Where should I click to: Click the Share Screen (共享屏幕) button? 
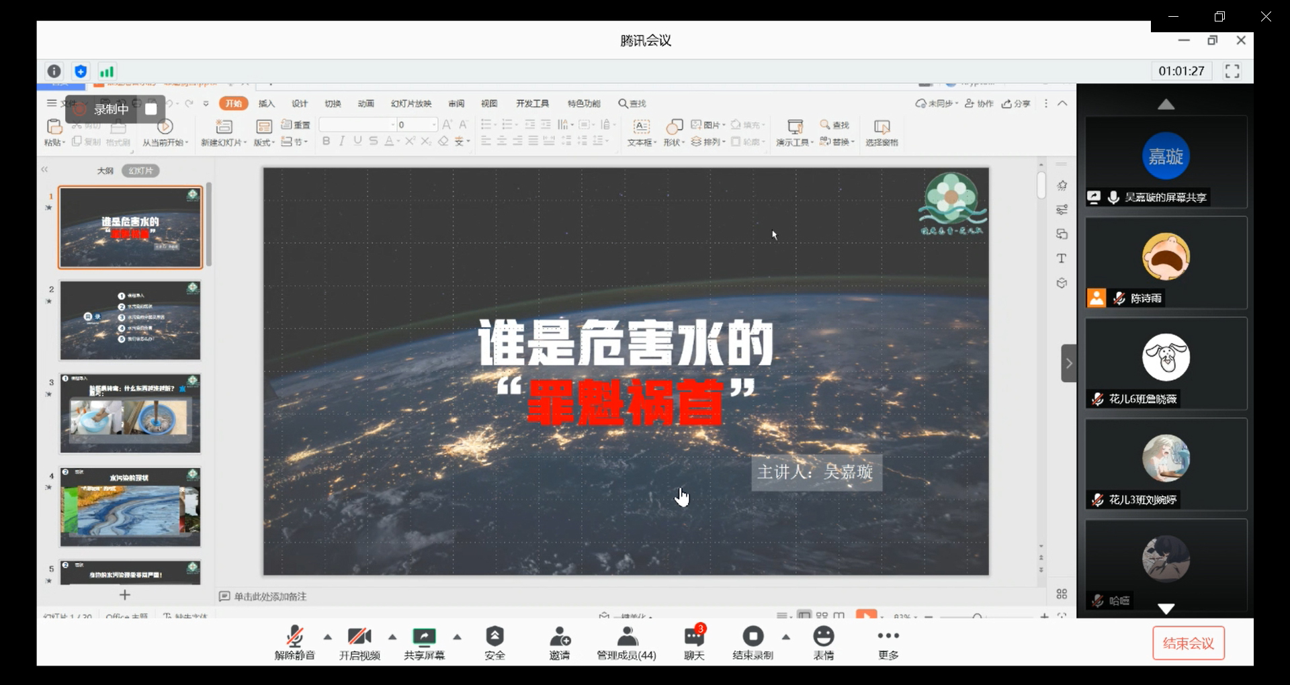point(424,643)
